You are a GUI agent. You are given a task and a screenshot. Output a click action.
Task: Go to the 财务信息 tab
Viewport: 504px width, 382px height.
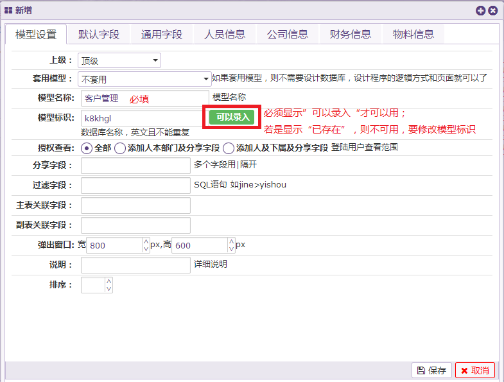tap(351, 35)
